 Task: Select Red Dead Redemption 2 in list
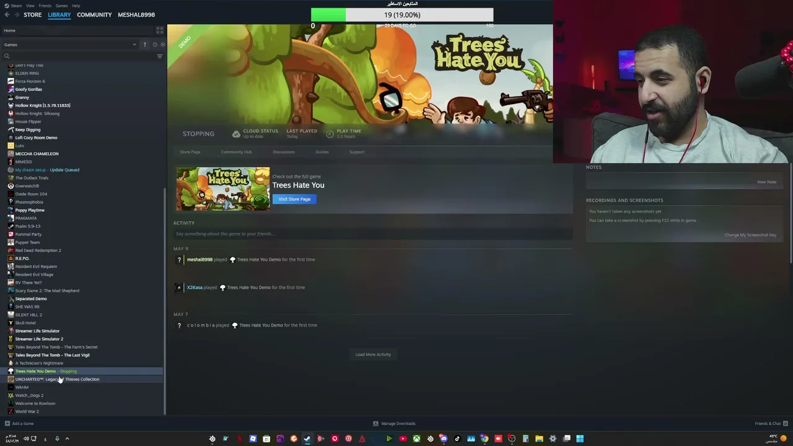38,250
